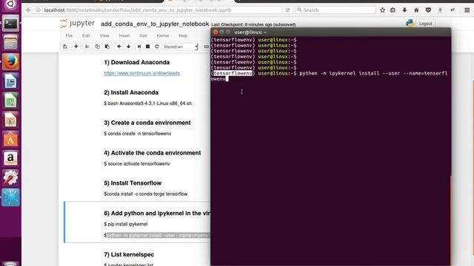Open the Cell menu in Jupyter
The height and width of the screenshot is (266, 474).
(143, 35)
